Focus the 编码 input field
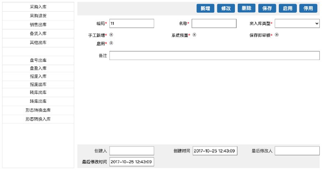The width and height of the screenshot is (328, 171). coord(132,23)
